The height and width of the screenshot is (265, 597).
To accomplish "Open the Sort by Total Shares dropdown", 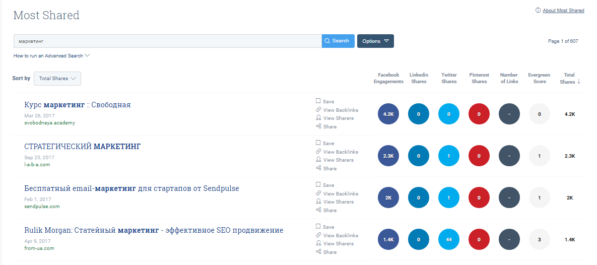I will (x=57, y=79).
